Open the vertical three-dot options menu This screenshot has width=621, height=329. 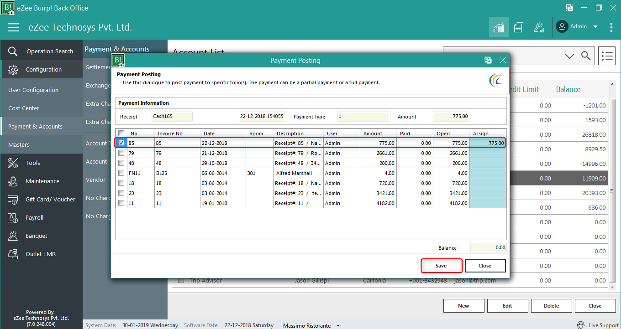(611, 27)
